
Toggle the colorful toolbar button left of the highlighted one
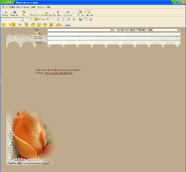80,13
